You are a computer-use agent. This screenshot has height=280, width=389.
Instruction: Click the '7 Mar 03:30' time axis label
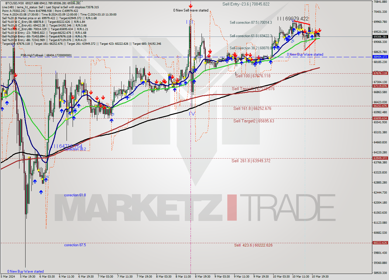tap(105, 277)
